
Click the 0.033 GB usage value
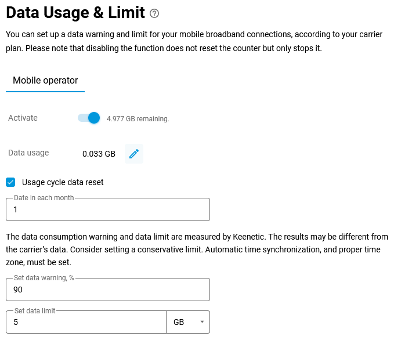pos(99,154)
